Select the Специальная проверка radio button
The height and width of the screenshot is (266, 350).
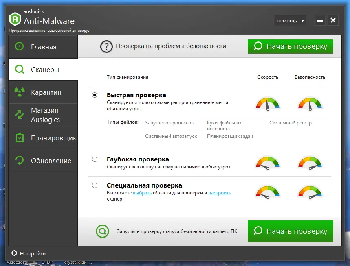[x=95, y=185]
